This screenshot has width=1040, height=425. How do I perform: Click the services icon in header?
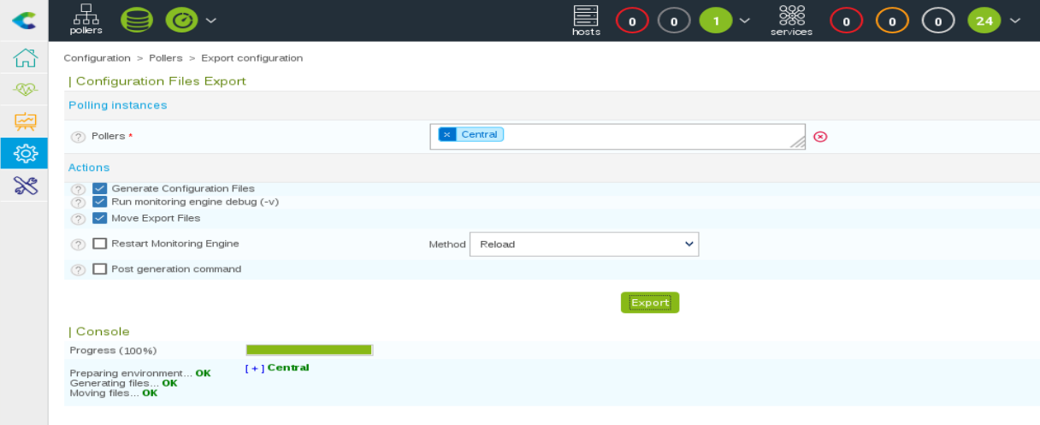(791, 20)
